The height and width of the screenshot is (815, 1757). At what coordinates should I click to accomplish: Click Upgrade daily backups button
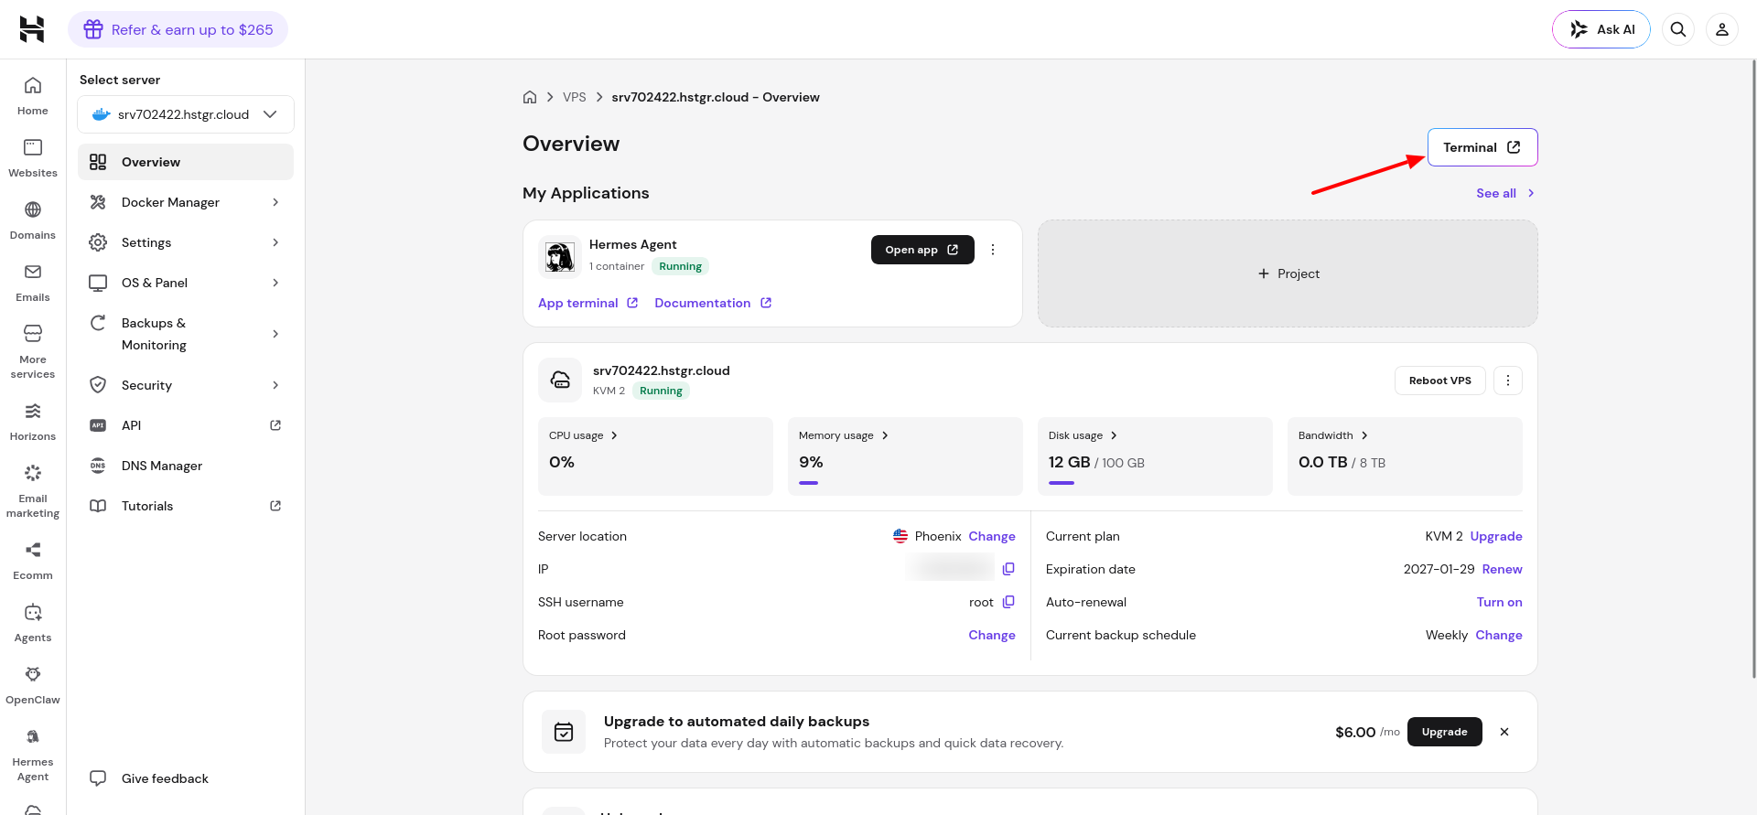tap(1445, 732)
